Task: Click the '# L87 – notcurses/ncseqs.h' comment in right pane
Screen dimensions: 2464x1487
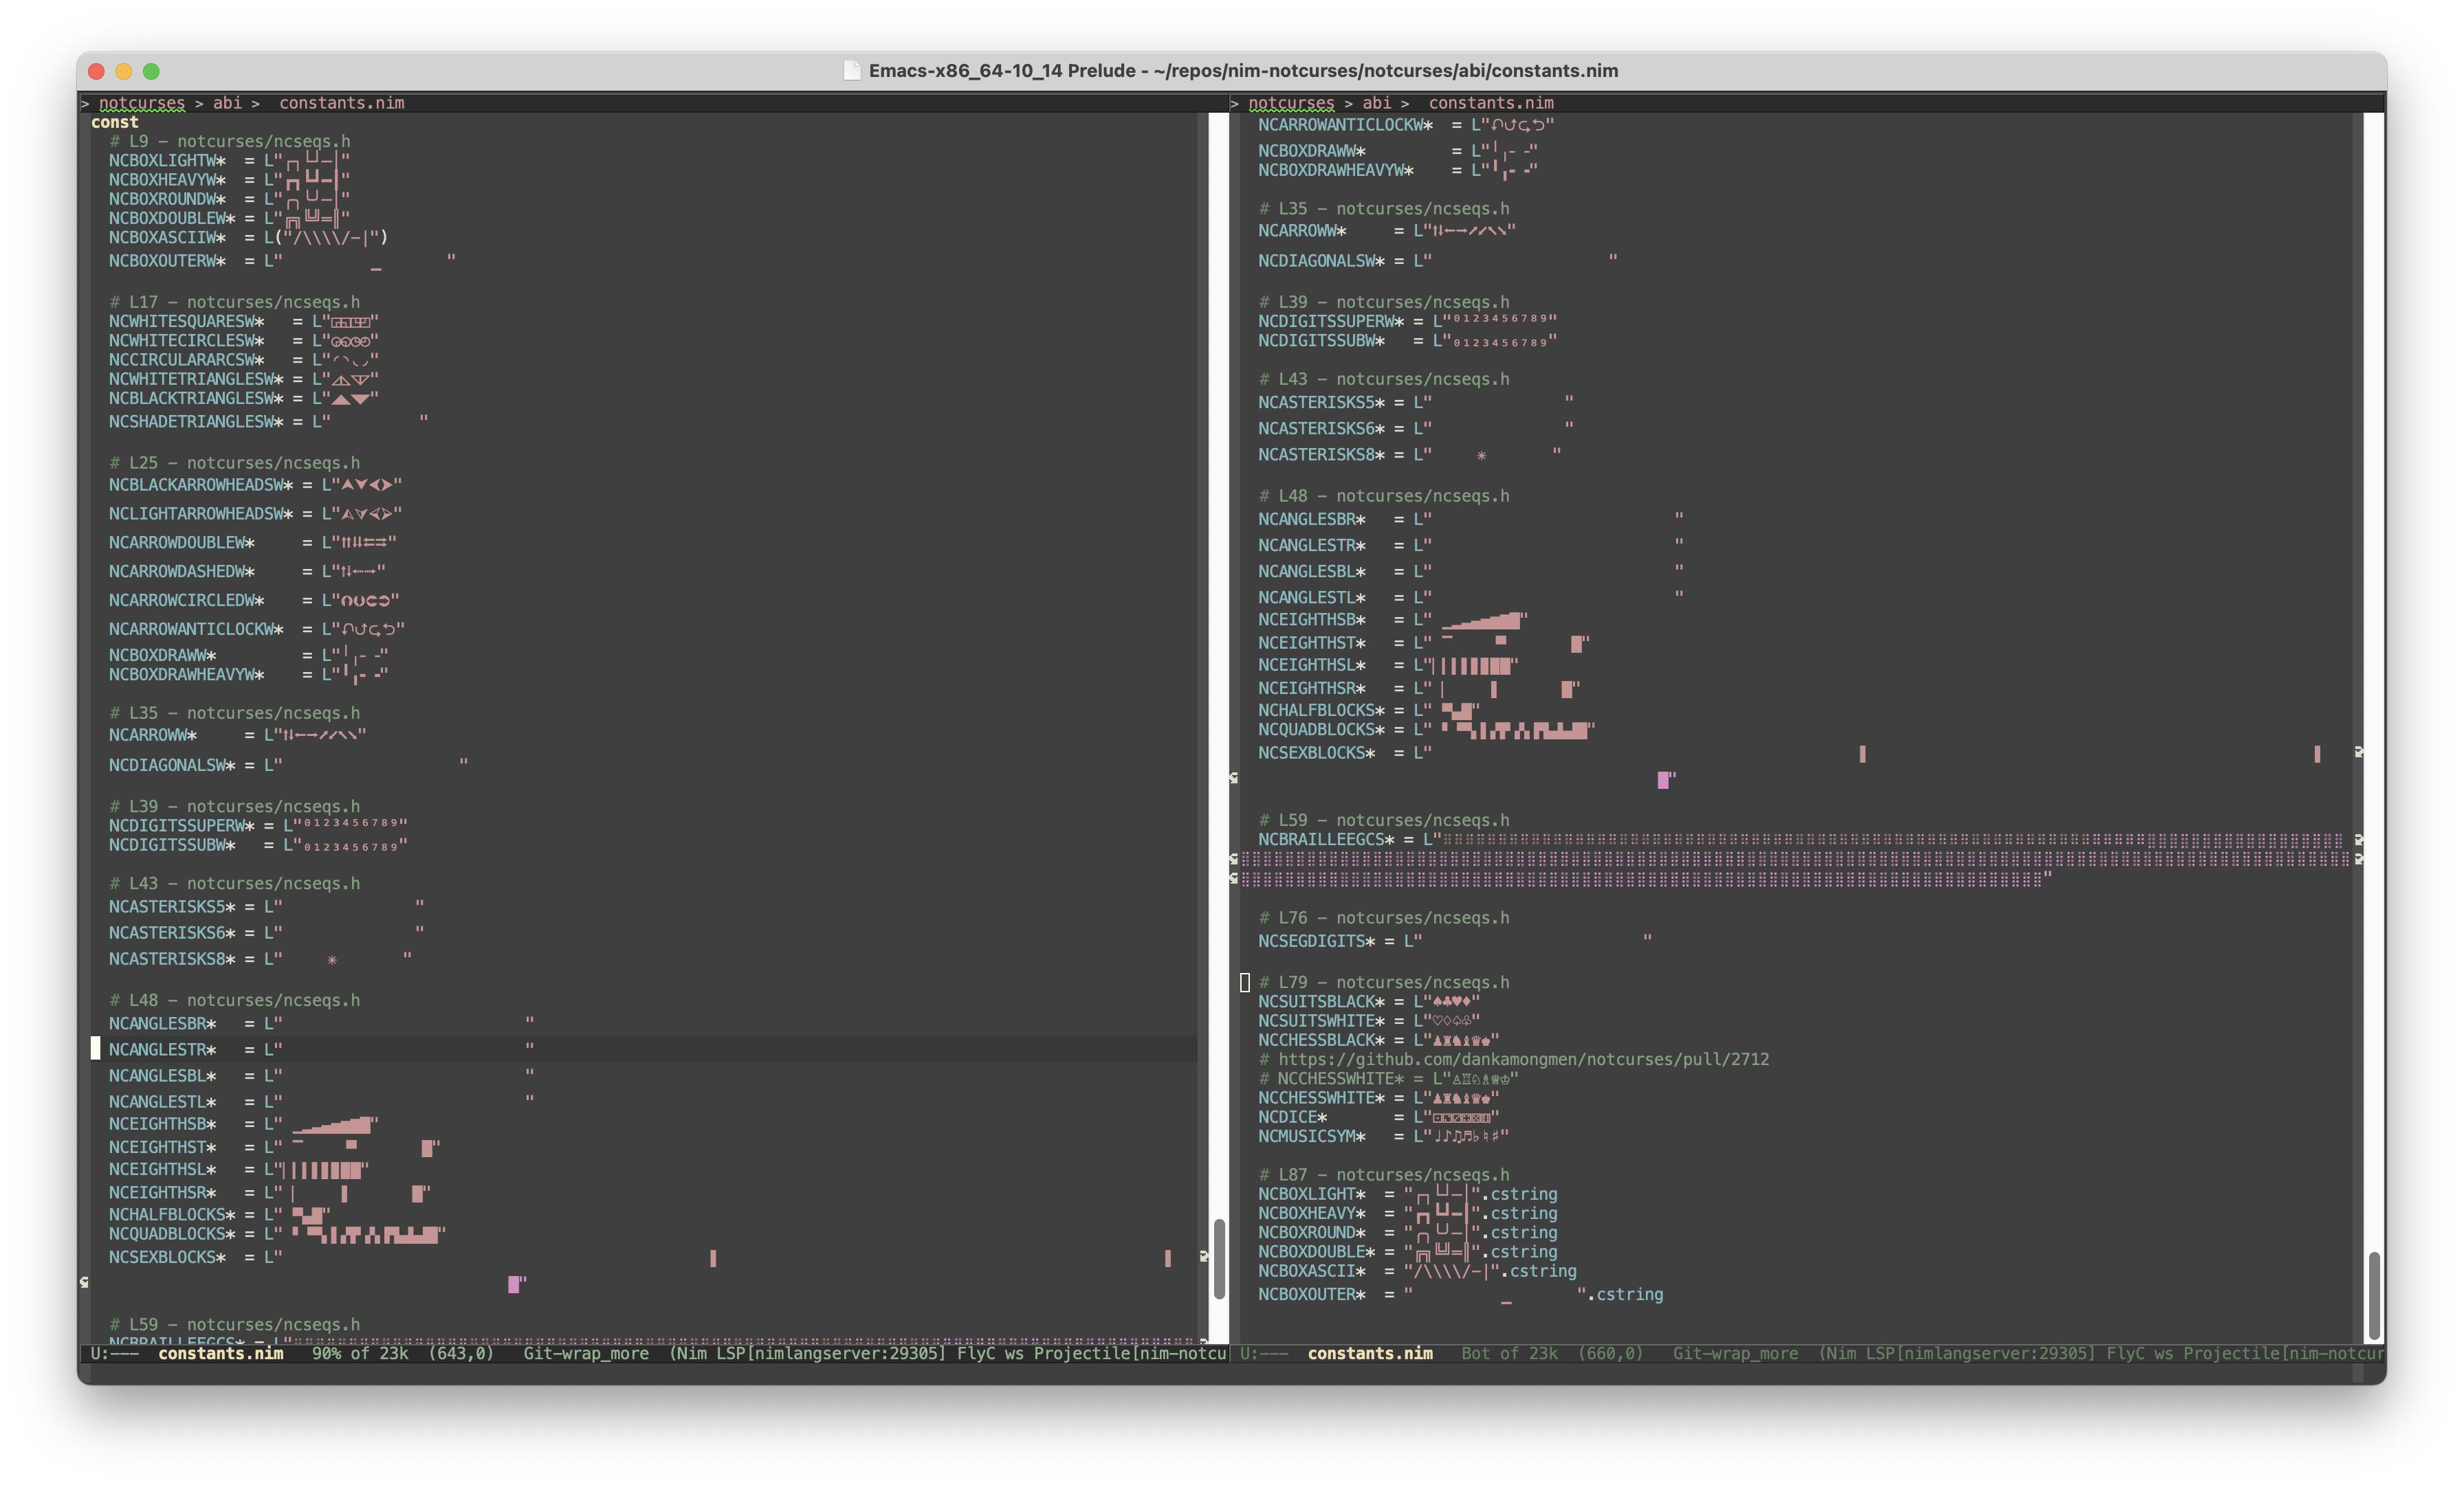Action: pos(1384,1174)
